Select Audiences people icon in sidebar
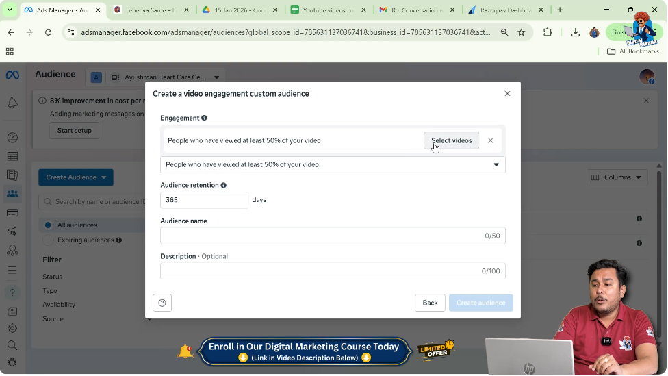Viewport: 668px width, 376px height. [12, 194]
